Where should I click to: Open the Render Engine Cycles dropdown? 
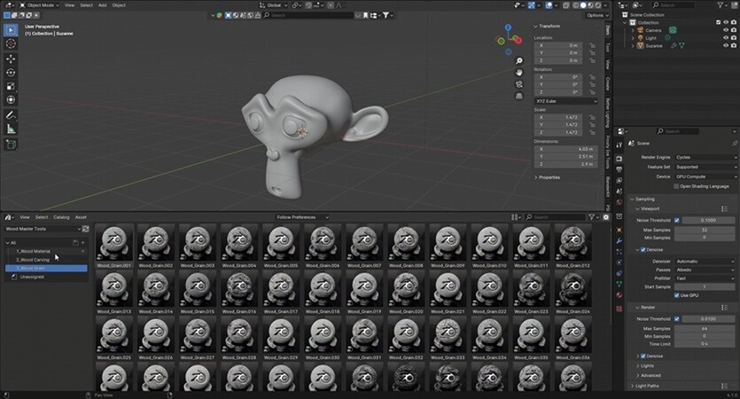[x=705, y=157]
